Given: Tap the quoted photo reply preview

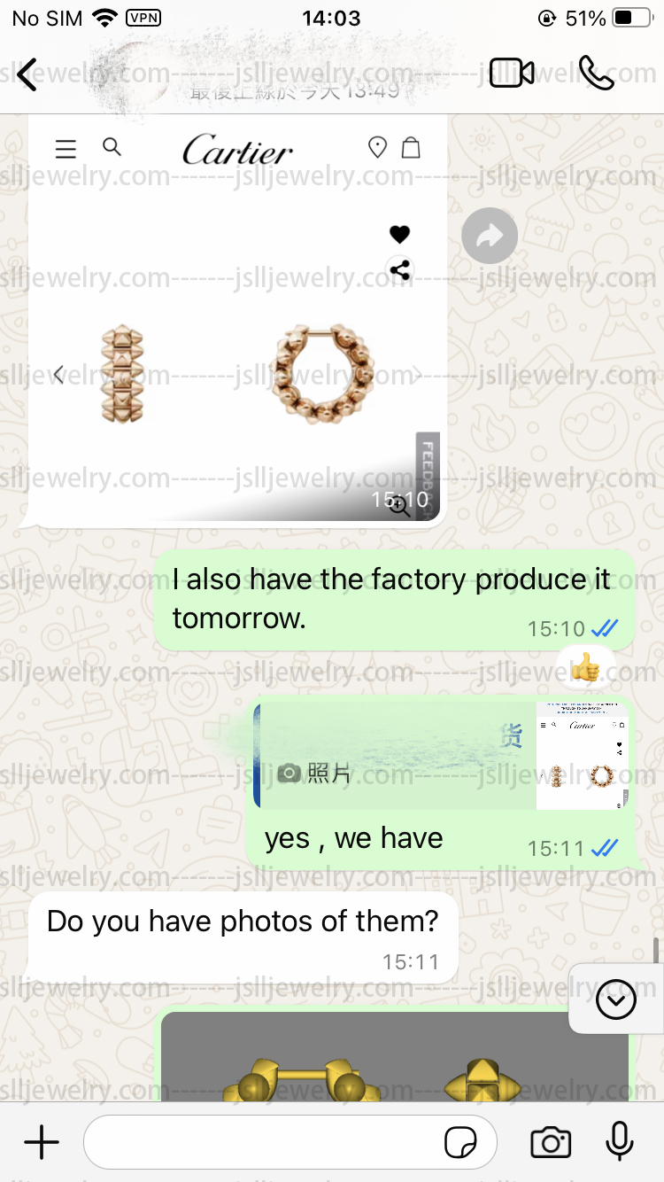Looking at the screenshot, I should point(443,756).
